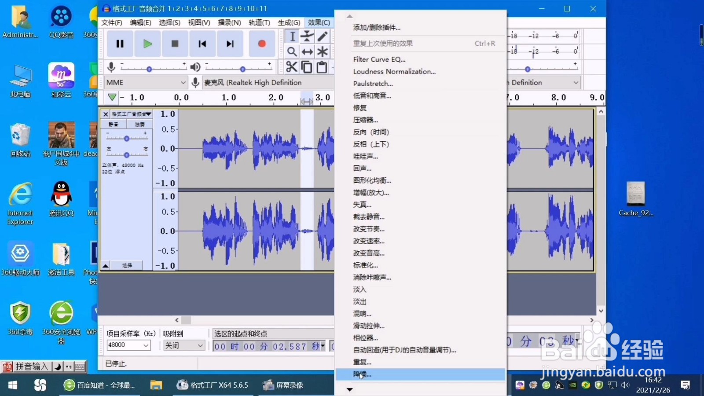Select the pencil Draw tool

(x=323, y=36)
